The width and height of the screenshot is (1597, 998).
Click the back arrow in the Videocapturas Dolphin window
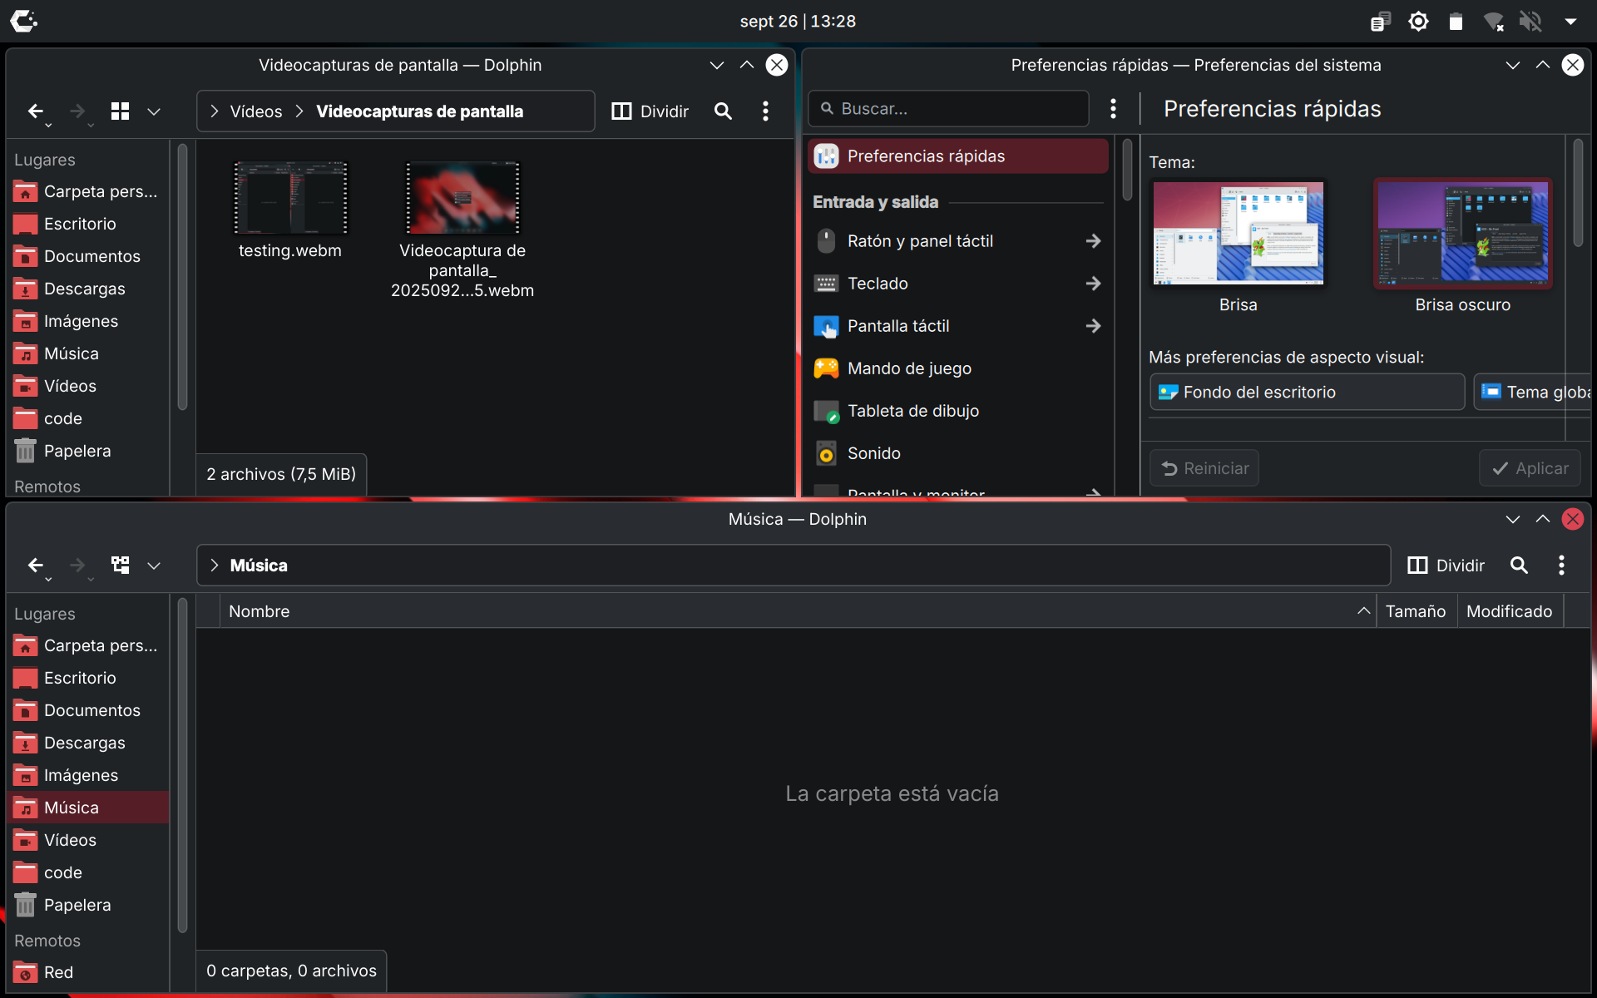(x=35, y=111)
